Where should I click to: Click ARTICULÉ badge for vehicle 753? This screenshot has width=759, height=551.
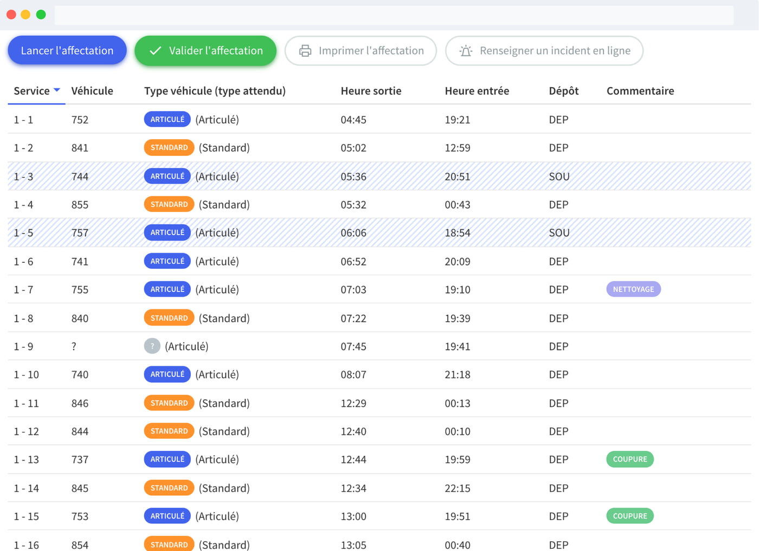(167, 516)
